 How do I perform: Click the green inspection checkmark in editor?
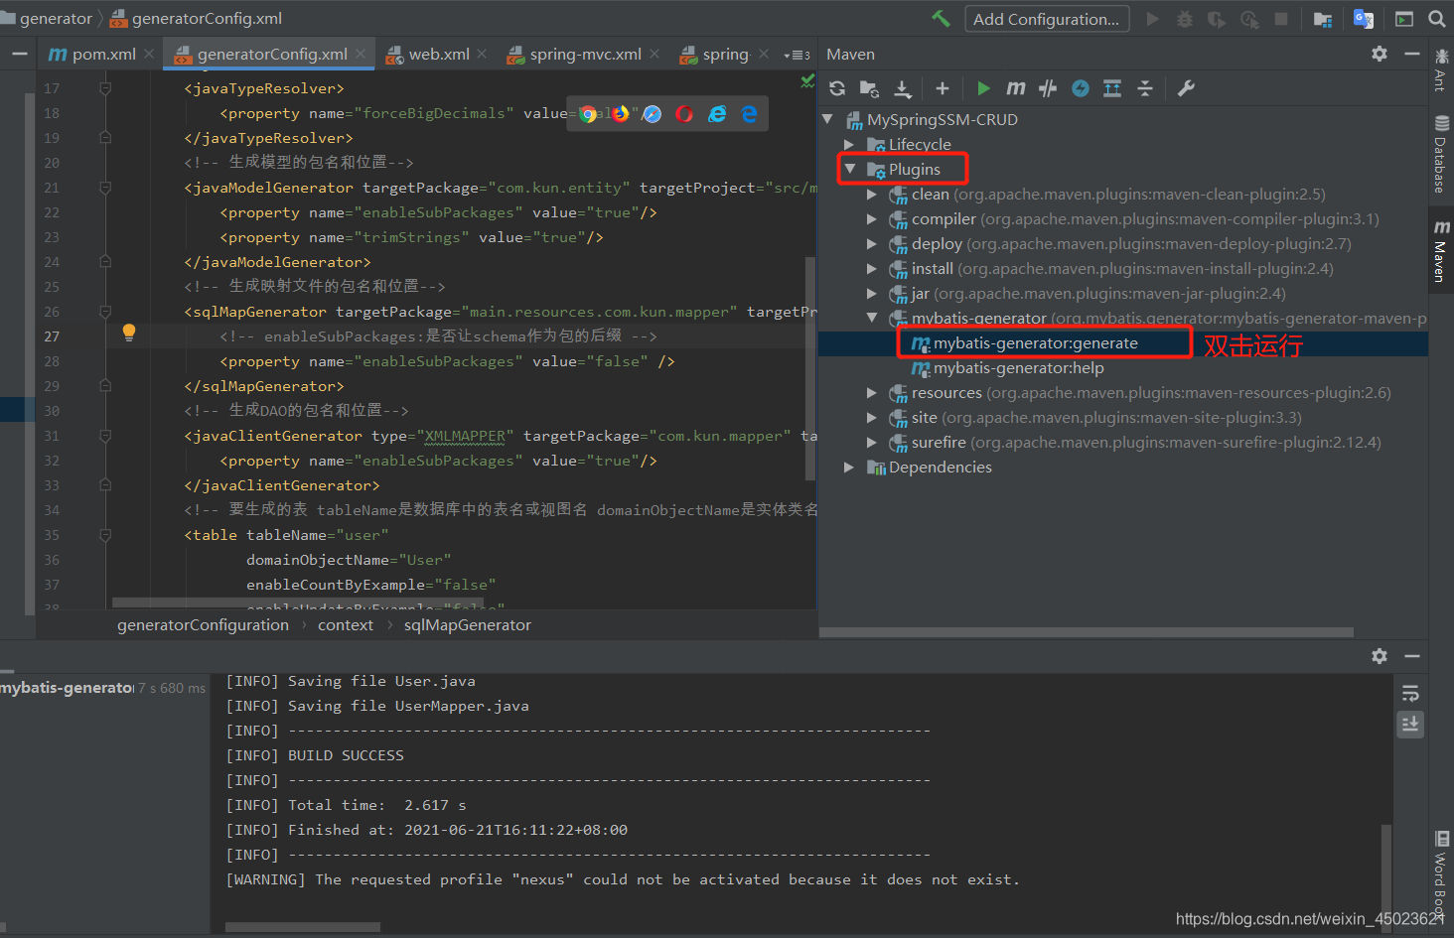(807, 80)
